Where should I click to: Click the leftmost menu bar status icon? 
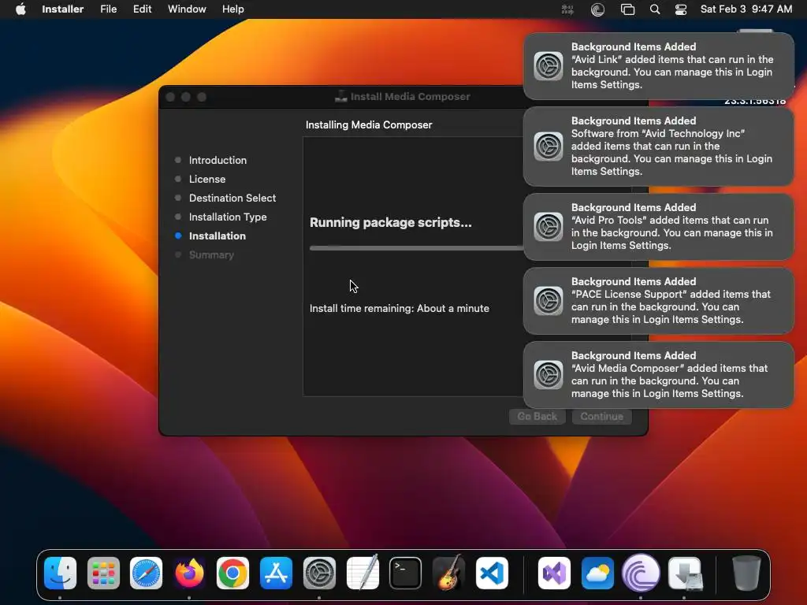pos(567,9)
